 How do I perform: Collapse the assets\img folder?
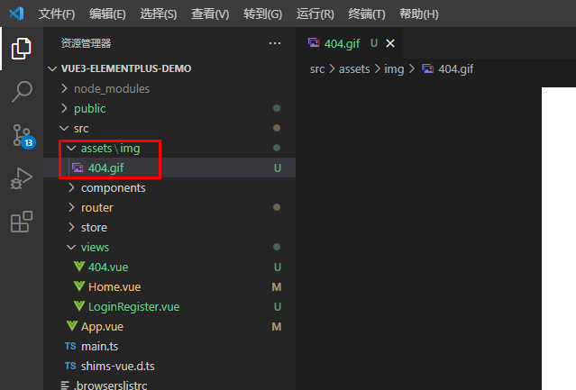(71, 148)
